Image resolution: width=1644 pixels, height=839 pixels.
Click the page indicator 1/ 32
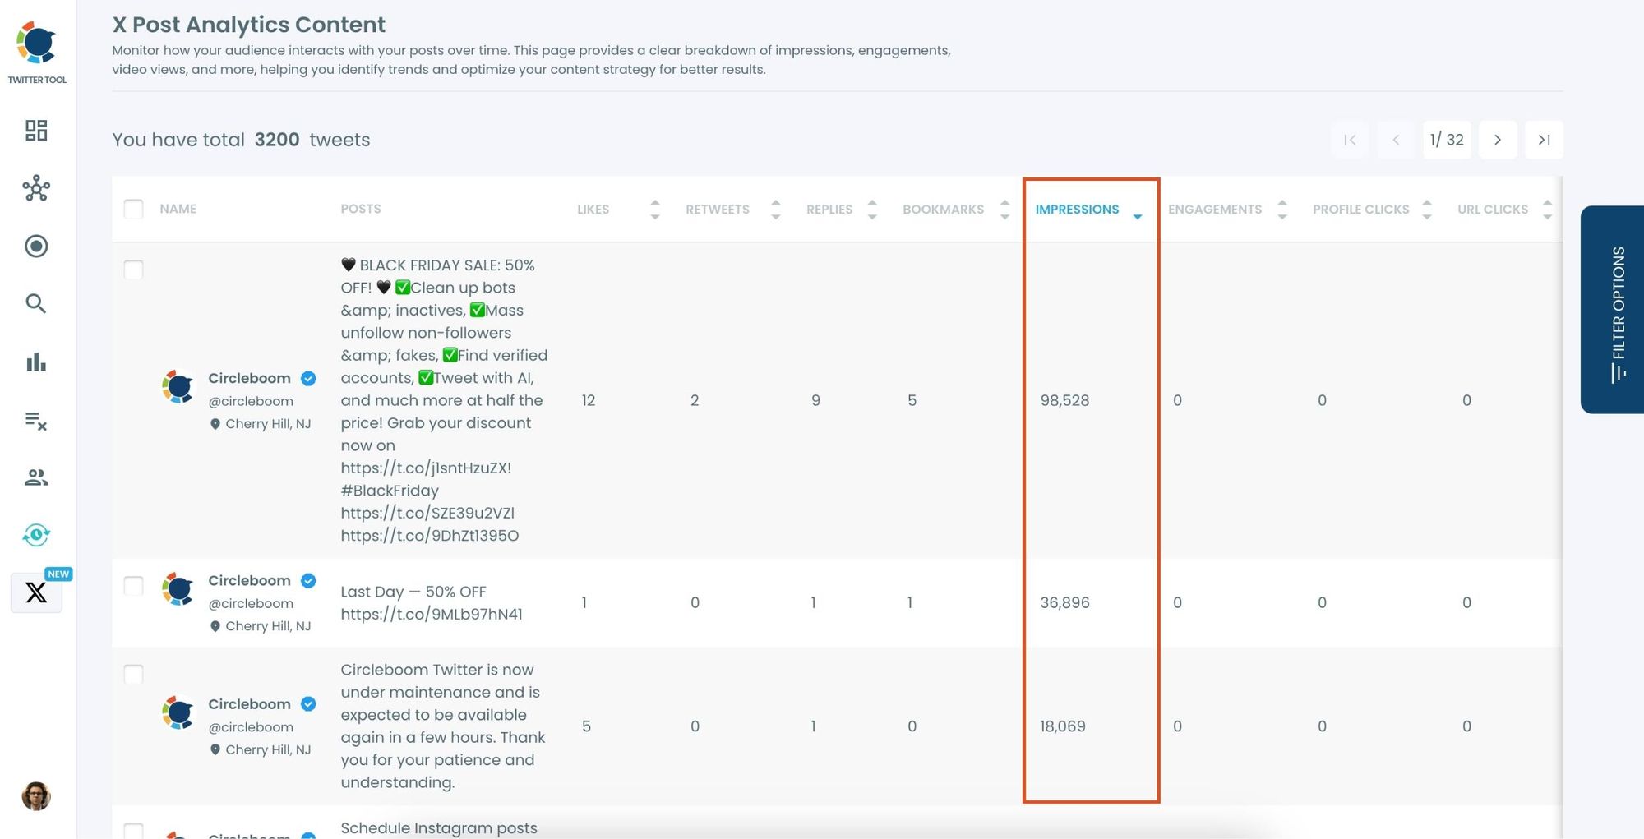click(1447, 140)
